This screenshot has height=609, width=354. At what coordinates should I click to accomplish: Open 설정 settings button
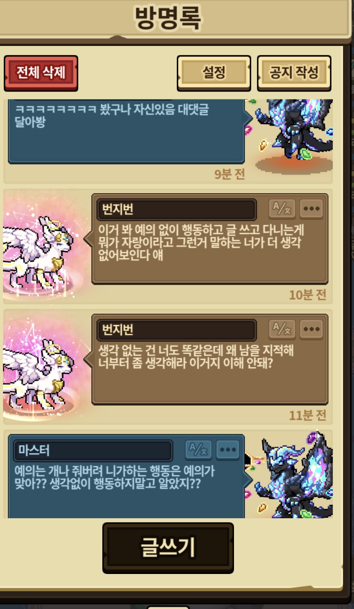(214, 73)
